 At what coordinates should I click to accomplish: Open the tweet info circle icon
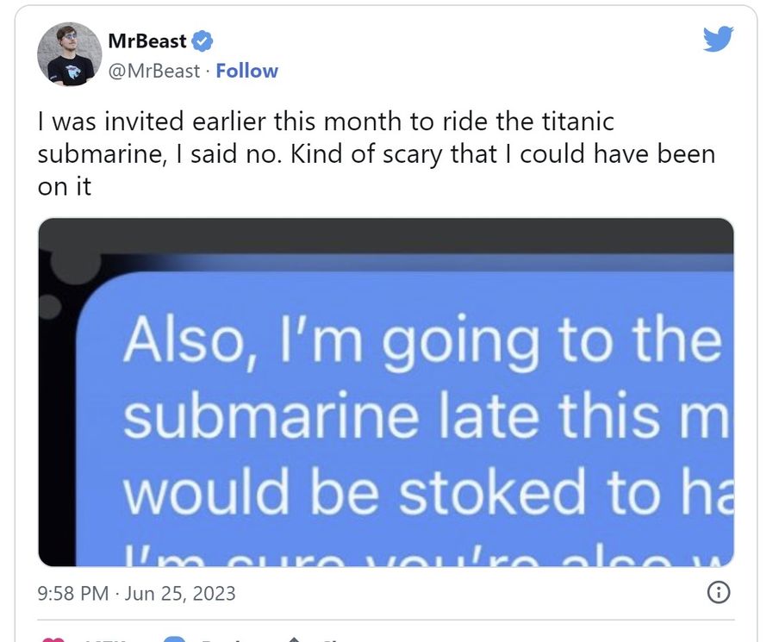(x=719, y=592)
